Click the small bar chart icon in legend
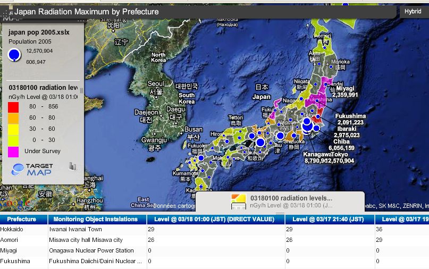Screen dimensions: 429x269 tap(73, 167)
